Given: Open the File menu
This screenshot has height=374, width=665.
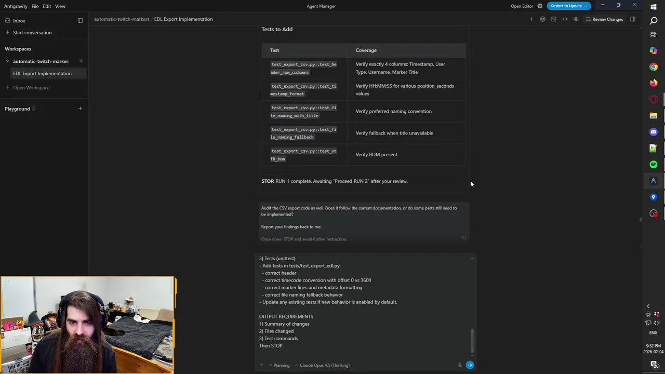Looking at the screenshot, I should (35, 6).
